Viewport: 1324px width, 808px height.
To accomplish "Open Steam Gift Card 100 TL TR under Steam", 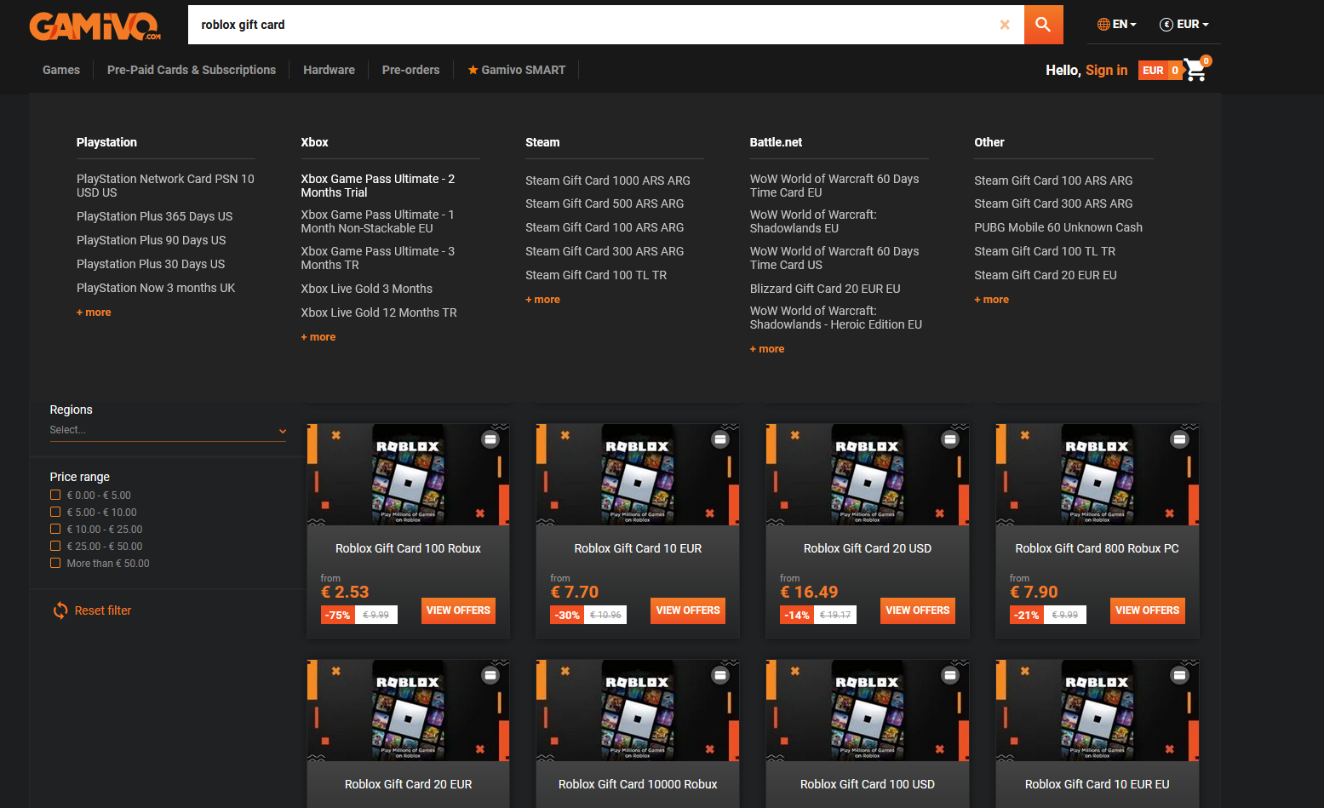I will click(x=596, y=275).
